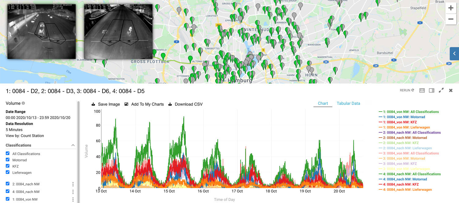The image size is (459, 203).
Task: Expand chart panel to fullscreen with arrows icon
Action: pos(441,90)
